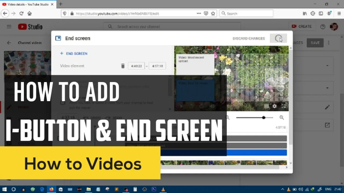344x193 pixels.
Task: Click DISCARD CHANGES in End screen dialog
Action: 249,39
